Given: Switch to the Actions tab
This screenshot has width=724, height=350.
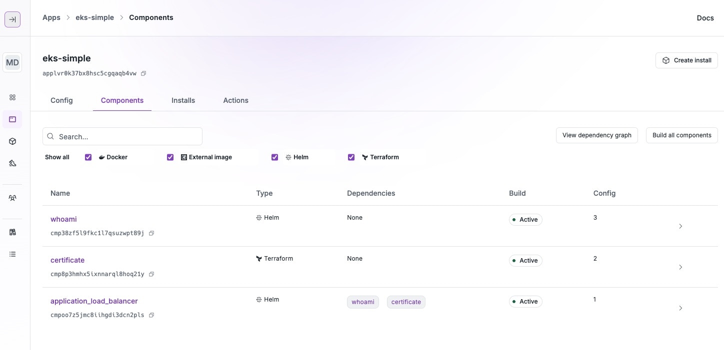Looking at the screenshot, I should pos(235,100).
